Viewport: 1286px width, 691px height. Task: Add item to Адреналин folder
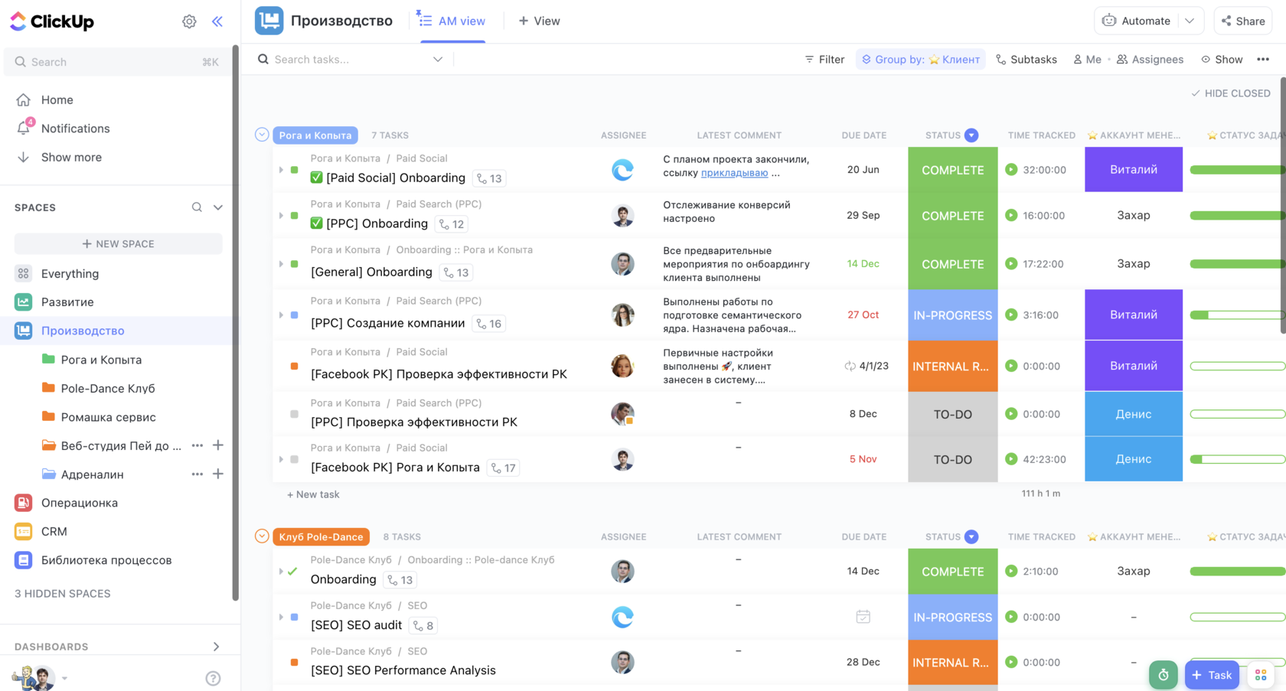(x=218, y=474)
